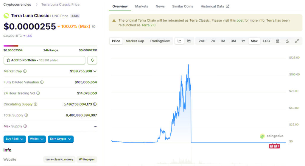305x166 pixels.
Task: Click the Terra Luna Classic coin logo
Action: point(7,16)
